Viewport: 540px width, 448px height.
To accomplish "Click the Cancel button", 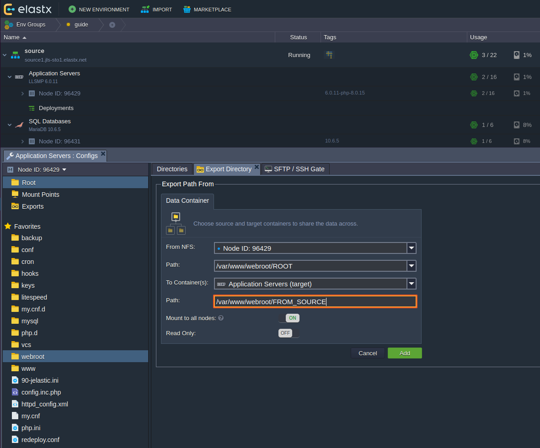I will click(x=368, y=353).
